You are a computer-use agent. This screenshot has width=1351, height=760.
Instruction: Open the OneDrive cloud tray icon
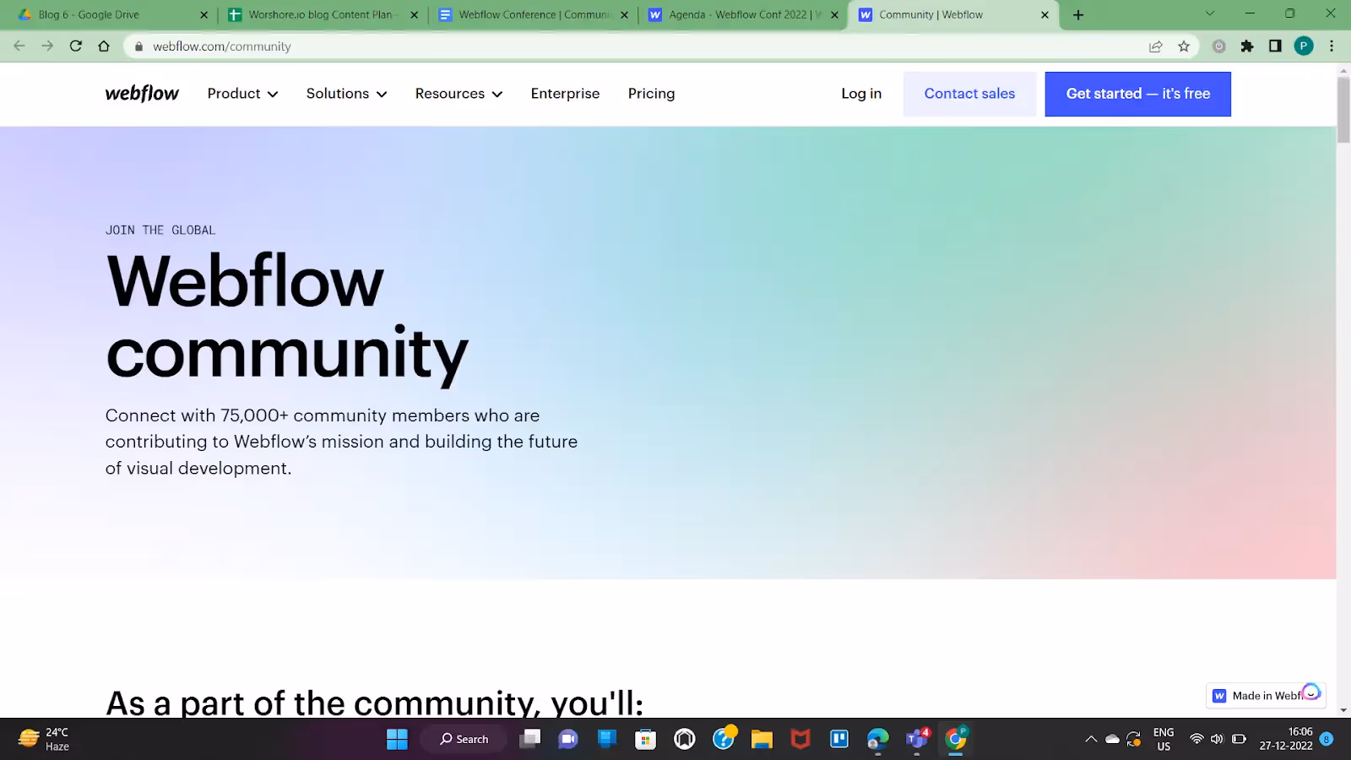click(1113, 739)
